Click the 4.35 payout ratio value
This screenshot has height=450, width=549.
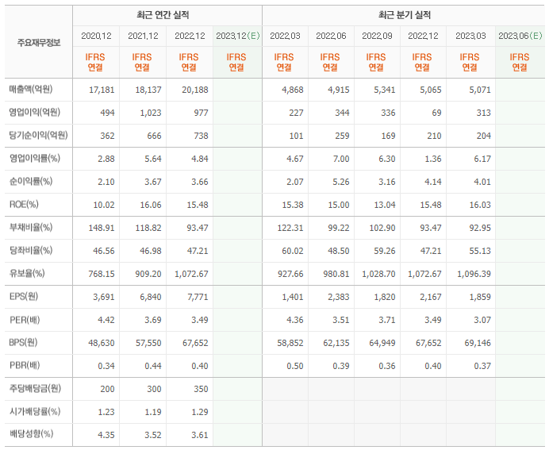(106, 435)
